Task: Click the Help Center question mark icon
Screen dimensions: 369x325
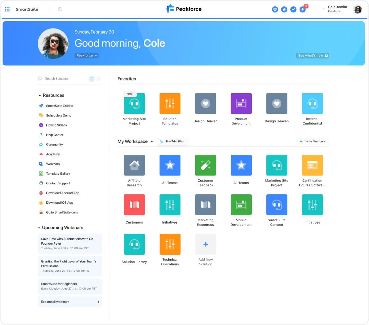Action: click(41, 135)
